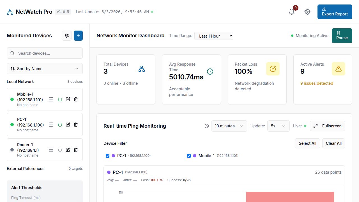The height and width of the screenshot is (202, 359).
Task: Click the server icon in the Mobile-1 row
Action: coord(51,99)
